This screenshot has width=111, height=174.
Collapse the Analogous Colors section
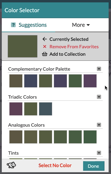point(99,125)
